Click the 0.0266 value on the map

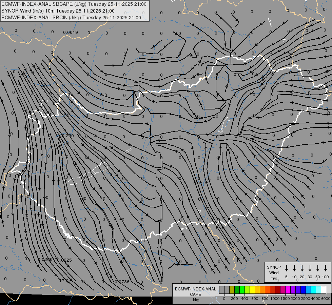point(45,260)
